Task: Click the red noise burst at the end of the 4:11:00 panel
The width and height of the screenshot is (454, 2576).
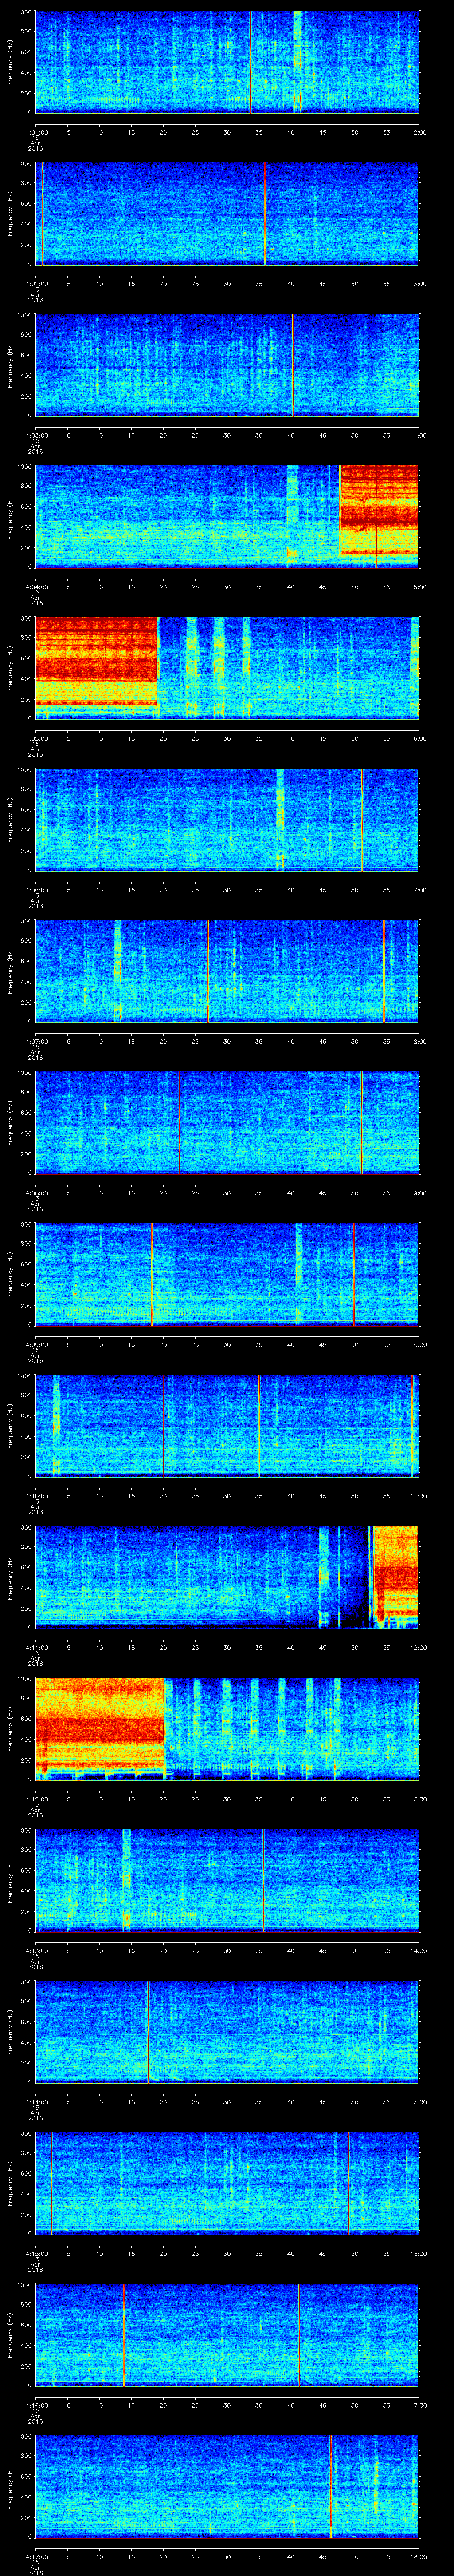Action: (x=396, y=1572)
